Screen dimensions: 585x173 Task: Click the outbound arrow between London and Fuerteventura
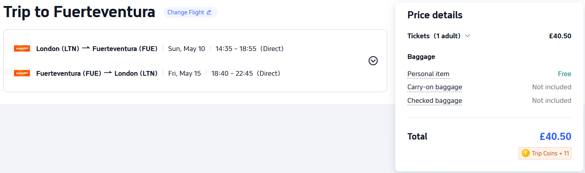[86, 48]
